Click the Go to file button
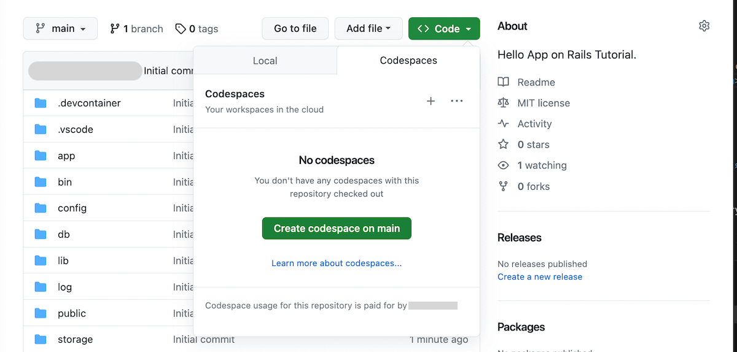The width and height of the screenshot is (737, 352). [295, 28]
